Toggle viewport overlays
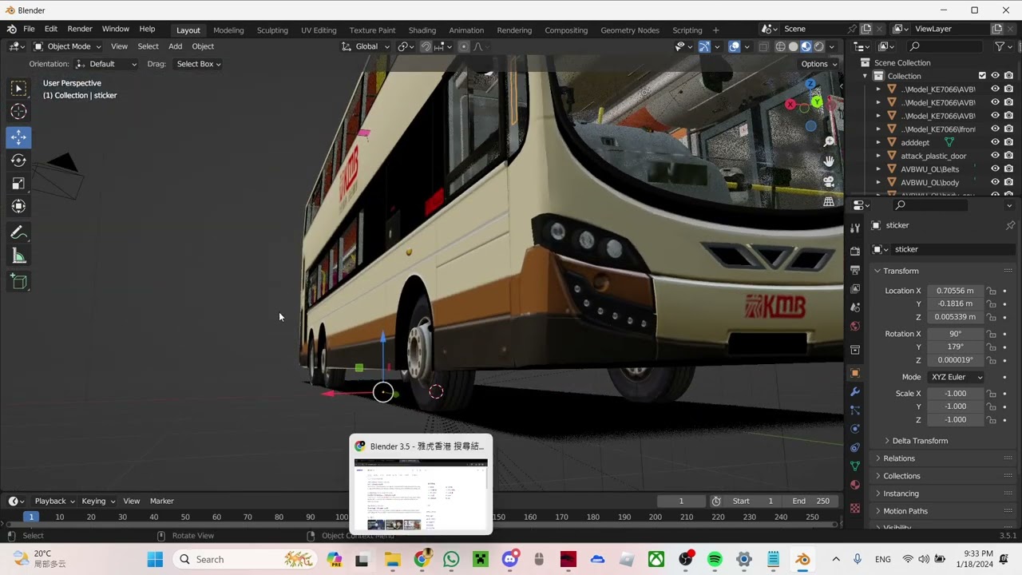 [734, 46]
